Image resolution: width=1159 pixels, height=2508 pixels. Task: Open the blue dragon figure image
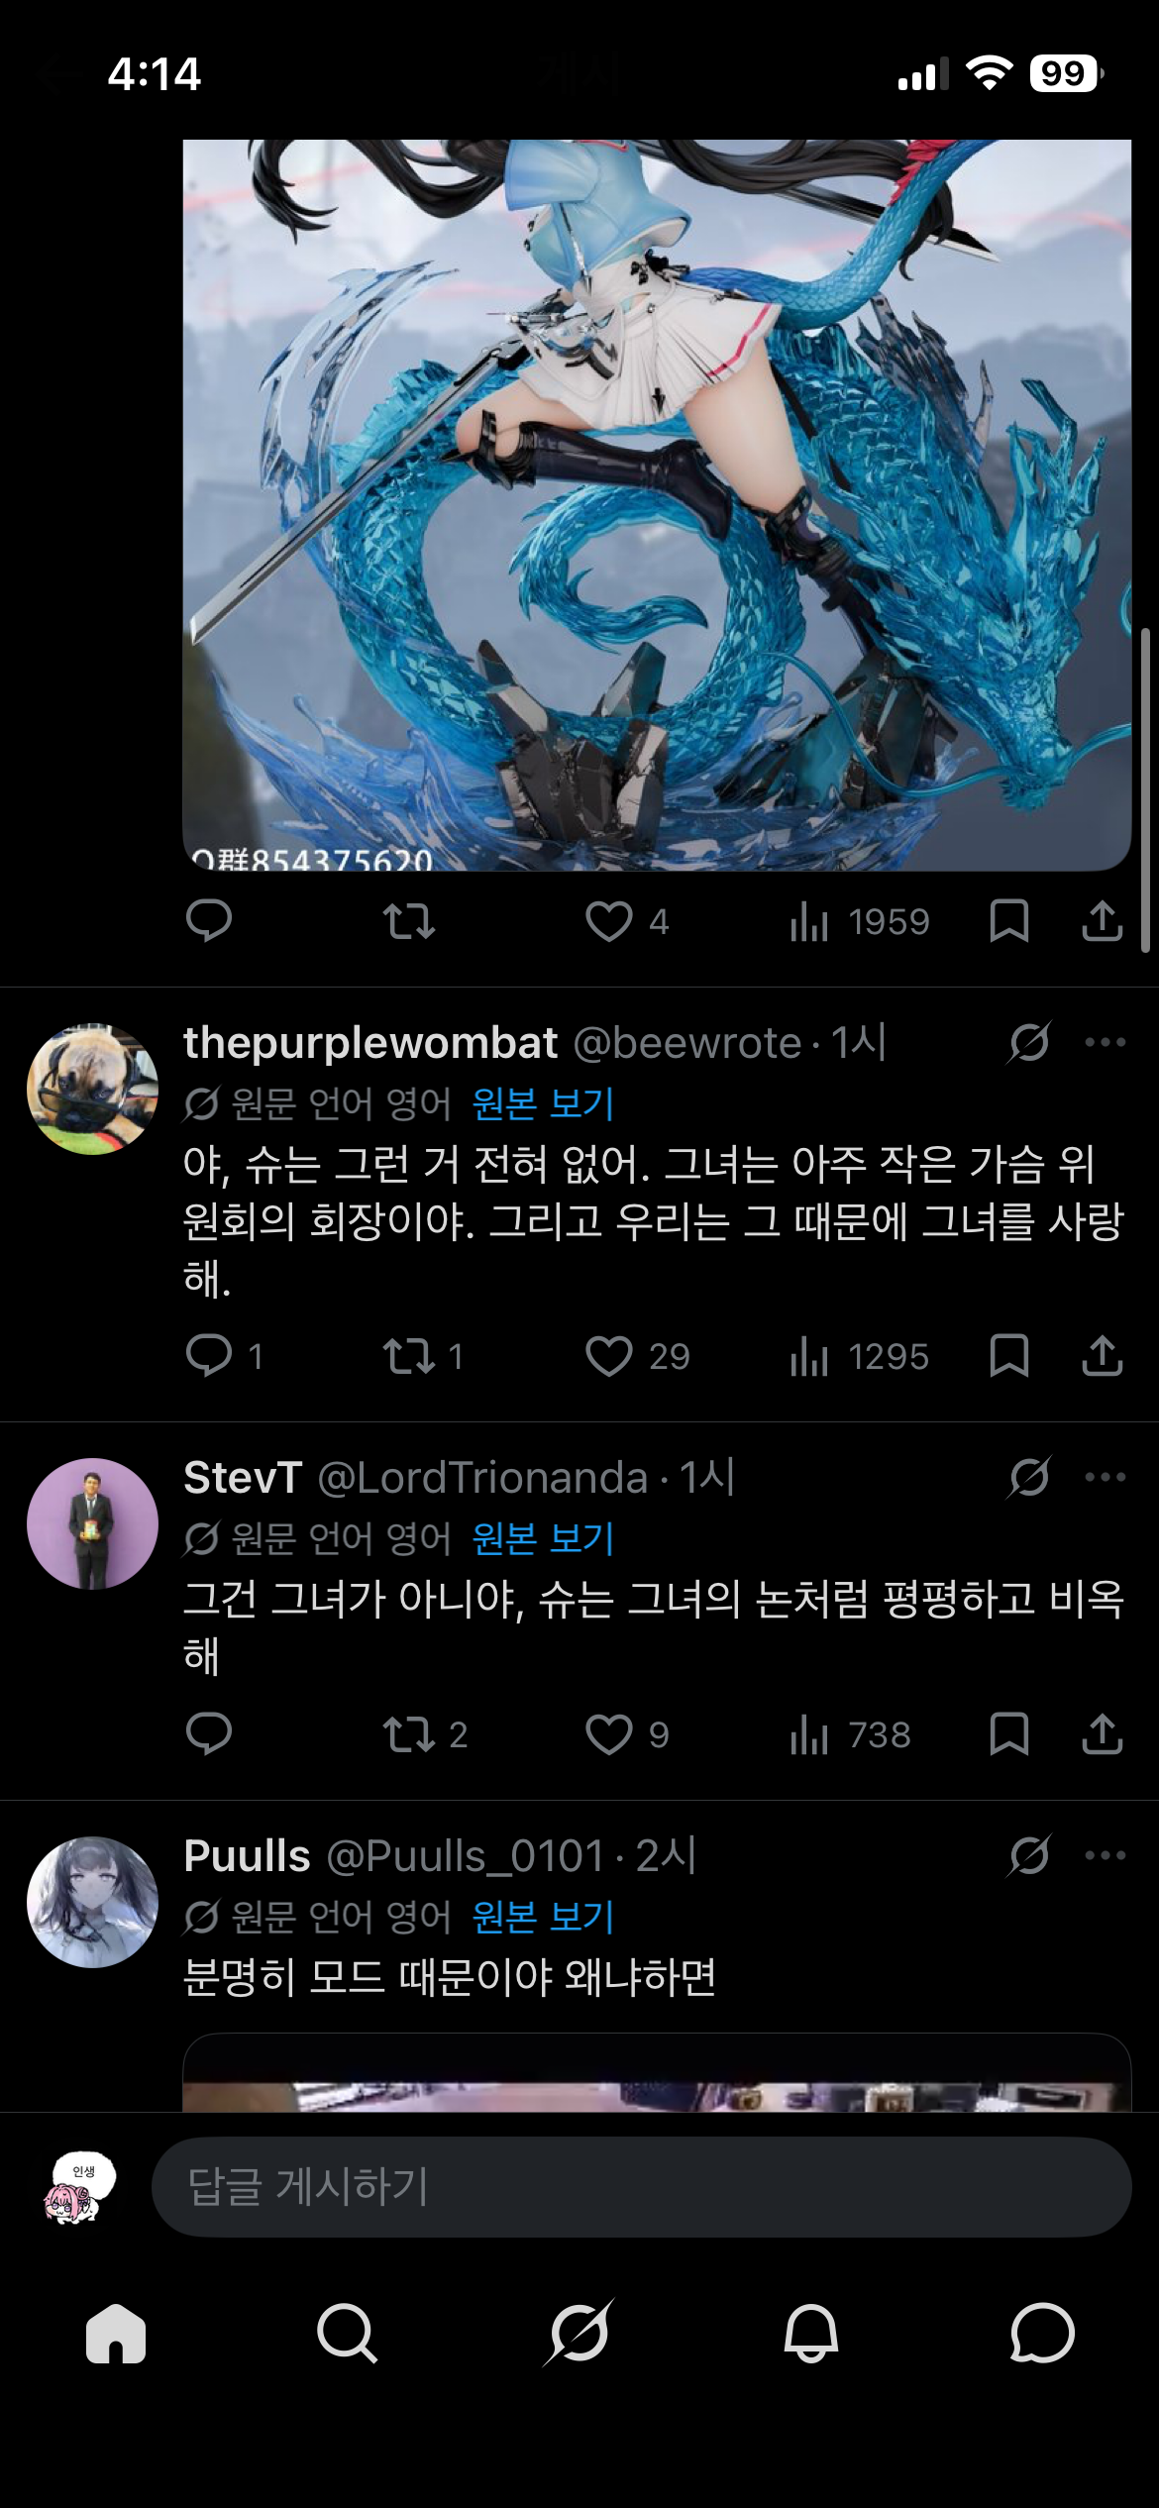pos(657,505)
